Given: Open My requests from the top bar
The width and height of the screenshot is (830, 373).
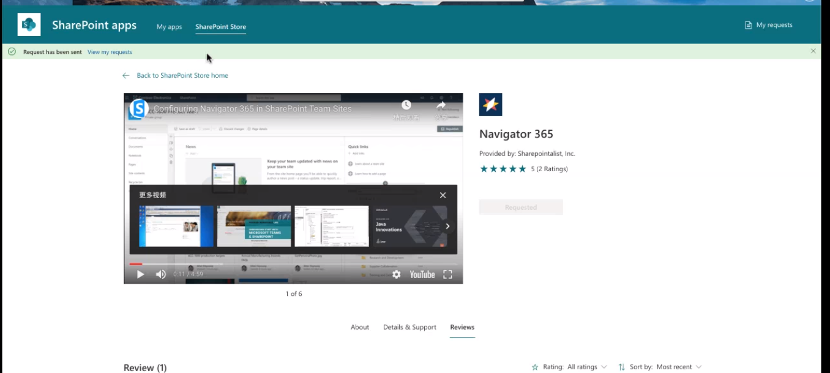Looking at the screenshot, I should pos(769,24).
